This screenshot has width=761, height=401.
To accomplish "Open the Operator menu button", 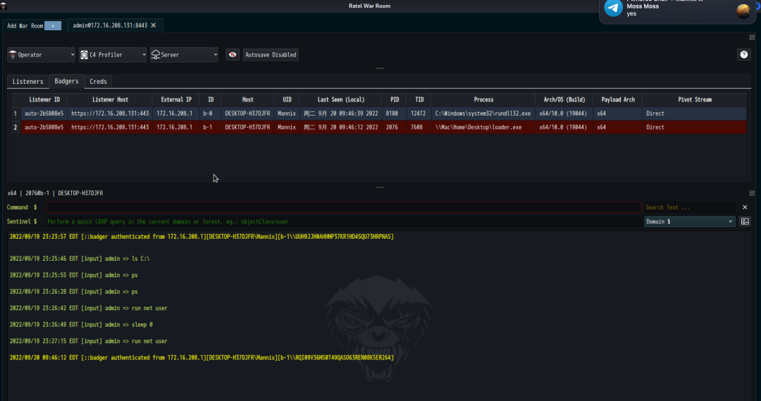I will tap(38, 55).
